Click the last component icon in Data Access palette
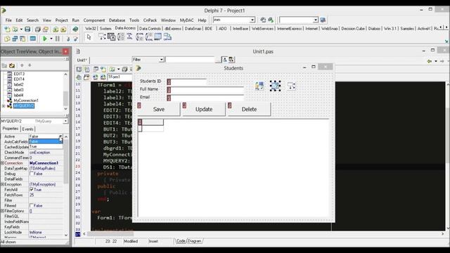The image size is (450, 253). (x=167, y=37)
